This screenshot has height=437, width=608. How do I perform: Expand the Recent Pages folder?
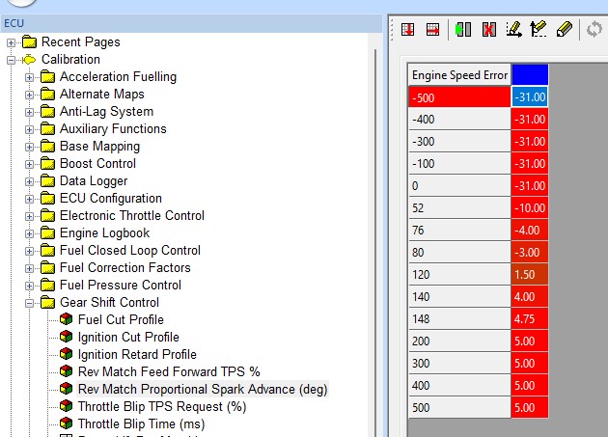pos(12,42)
